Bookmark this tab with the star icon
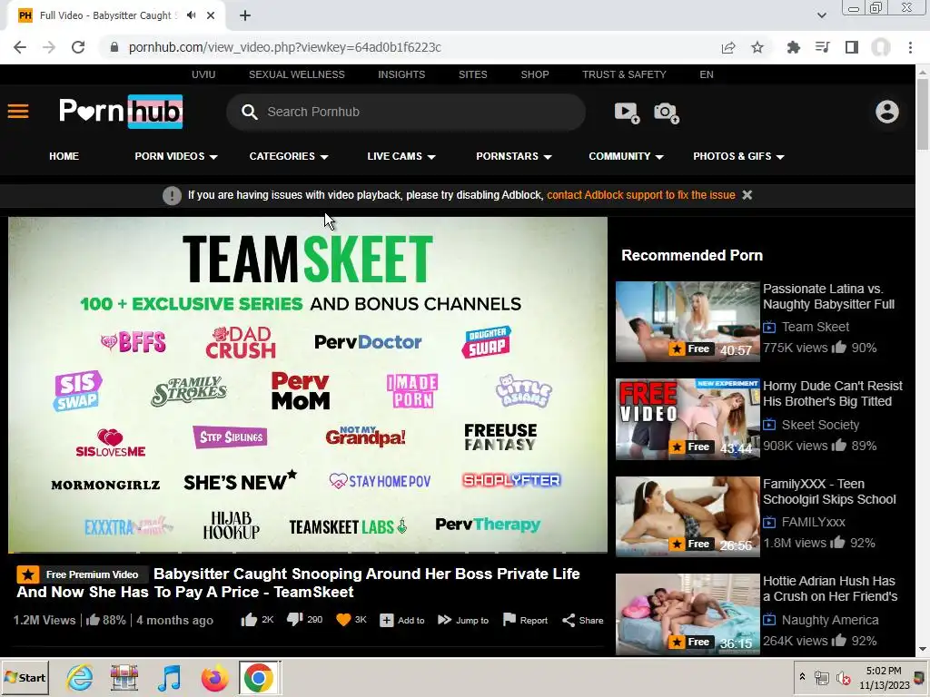The height and width of the screenshot is (697, 930). tap(757, 47)
